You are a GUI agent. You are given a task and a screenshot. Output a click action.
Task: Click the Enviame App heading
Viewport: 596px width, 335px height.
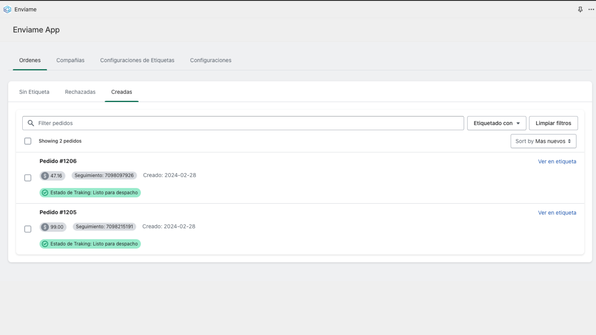click(36, 30)
